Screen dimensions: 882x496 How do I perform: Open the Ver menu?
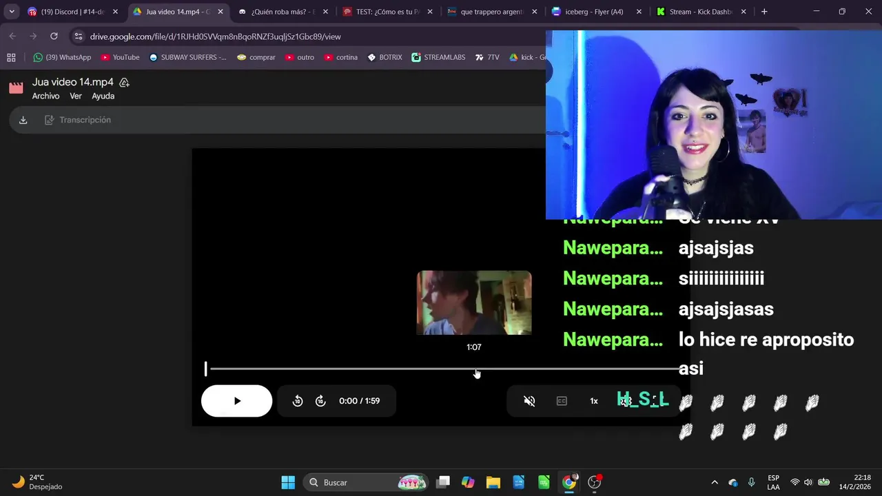click(76, 96)
